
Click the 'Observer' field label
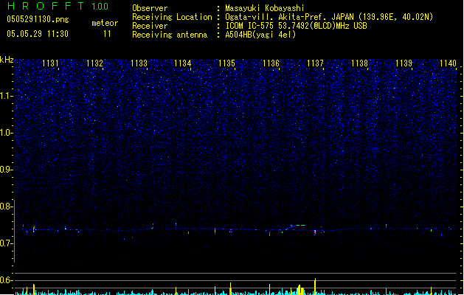point(150,8)
